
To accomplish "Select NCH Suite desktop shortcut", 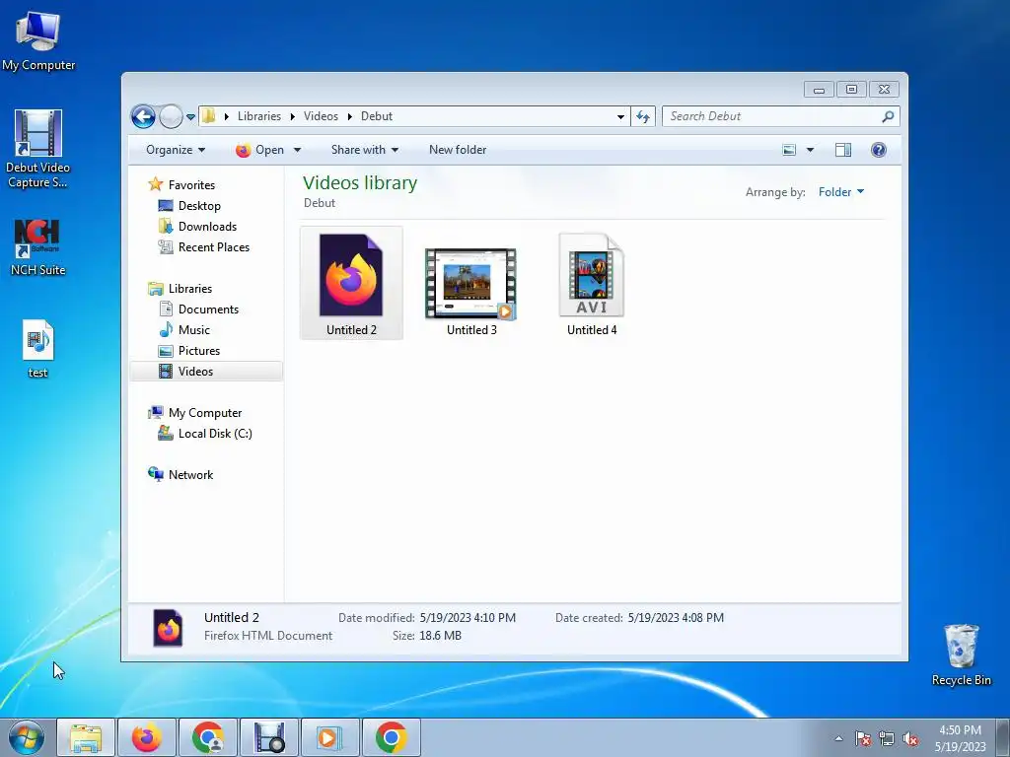I will click(x=38, y=247).
